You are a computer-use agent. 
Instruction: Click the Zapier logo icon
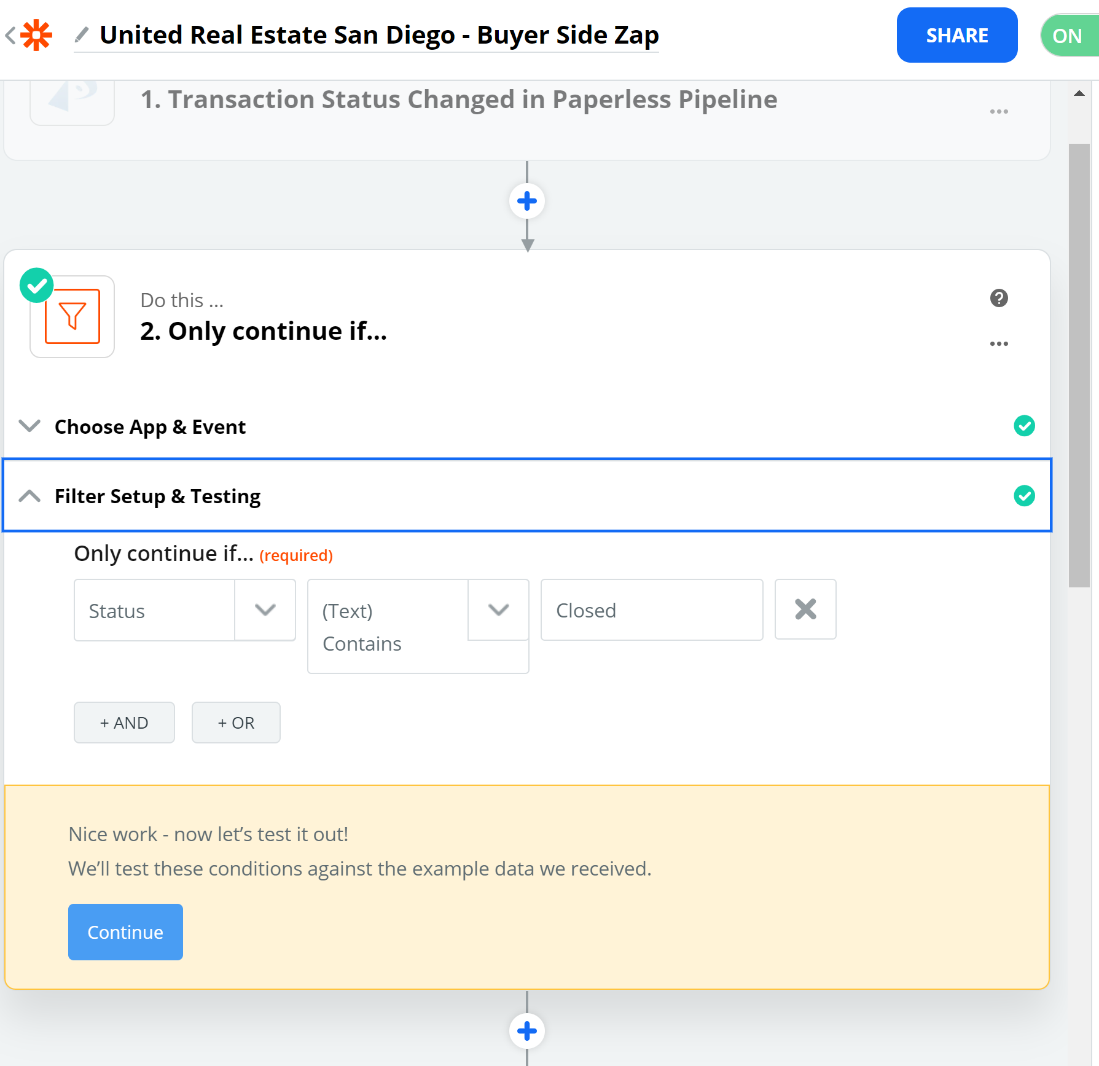click(x=35, y=35)
